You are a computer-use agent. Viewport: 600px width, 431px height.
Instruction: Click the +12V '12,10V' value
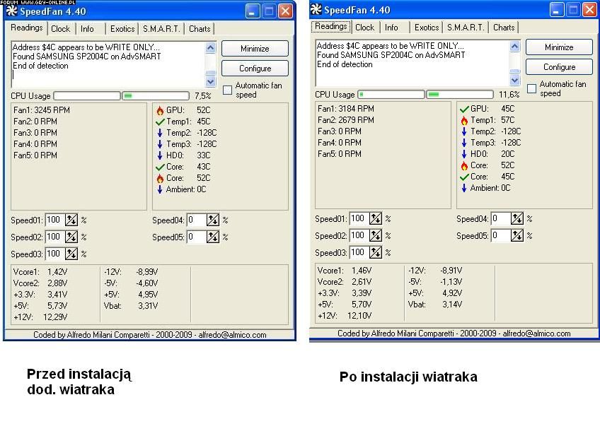[359, 316]
